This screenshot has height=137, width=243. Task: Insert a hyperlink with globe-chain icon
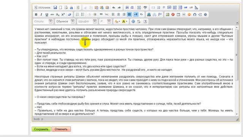[149, 14]
